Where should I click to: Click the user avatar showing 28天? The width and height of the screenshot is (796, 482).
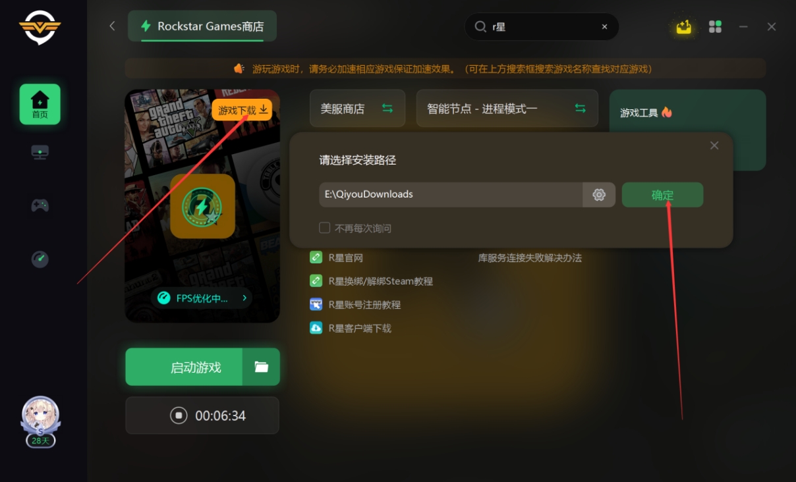(40, 422)
